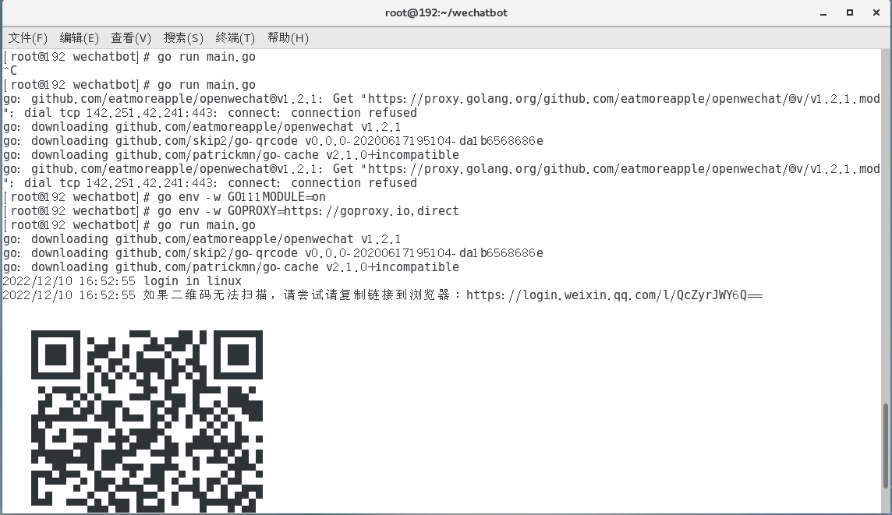Close the terminal window
The width and height of the screenshot is (892, 515).
tap(875, 12)
